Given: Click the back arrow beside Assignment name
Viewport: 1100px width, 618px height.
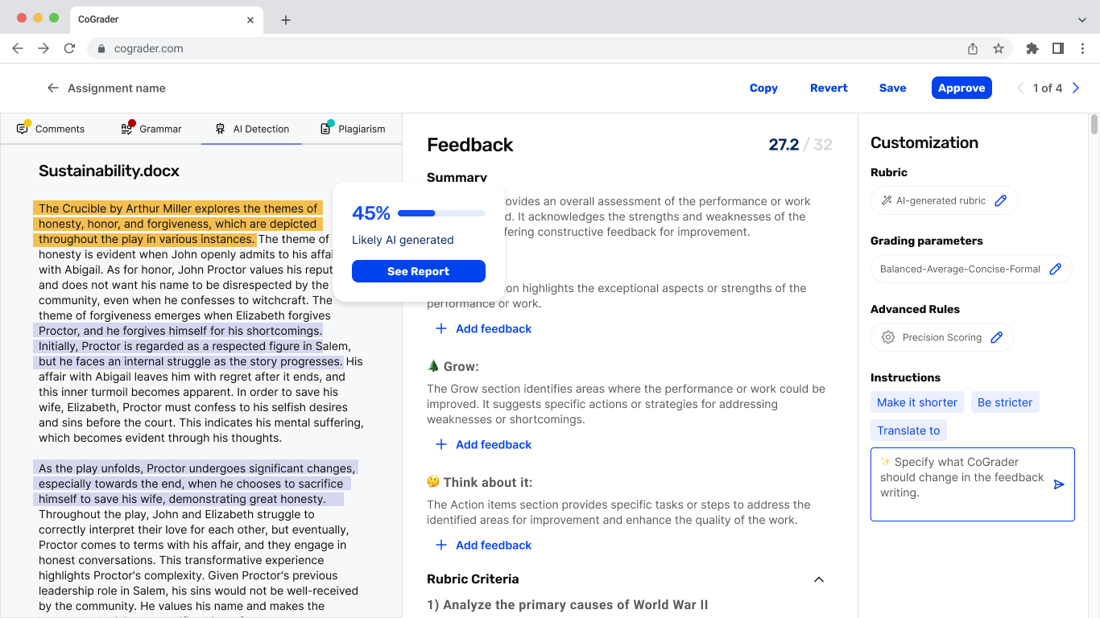Looking at the screenshot, I should pyautogui.click(x=53, y=89).
